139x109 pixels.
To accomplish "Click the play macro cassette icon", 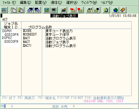I will tap(89, 10).
